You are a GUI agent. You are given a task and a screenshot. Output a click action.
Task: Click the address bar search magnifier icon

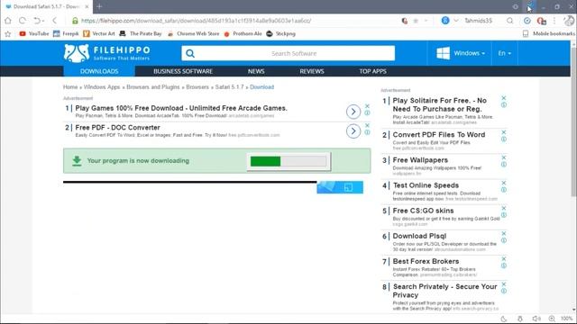pyautogui.click(x=509, y=21)
